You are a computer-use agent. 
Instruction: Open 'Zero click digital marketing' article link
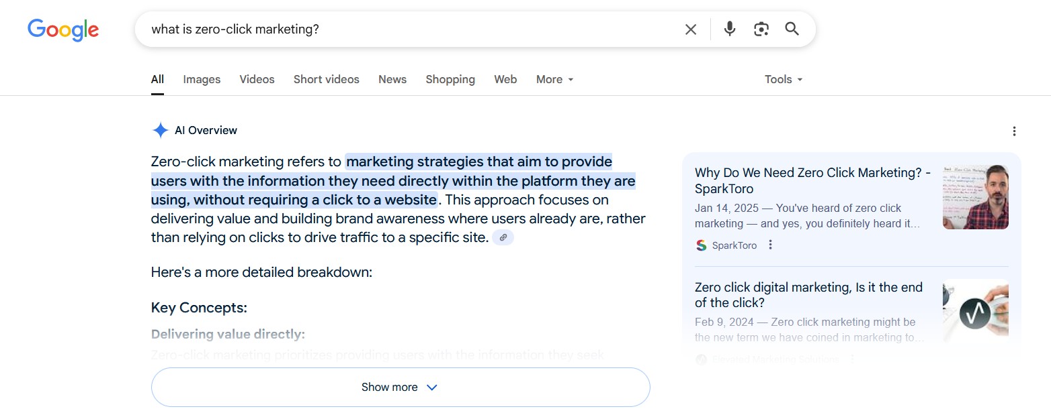click(809, 295)
